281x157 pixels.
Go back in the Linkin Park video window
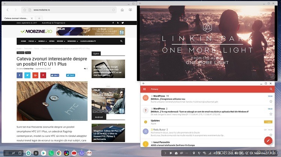coord(140,3)
